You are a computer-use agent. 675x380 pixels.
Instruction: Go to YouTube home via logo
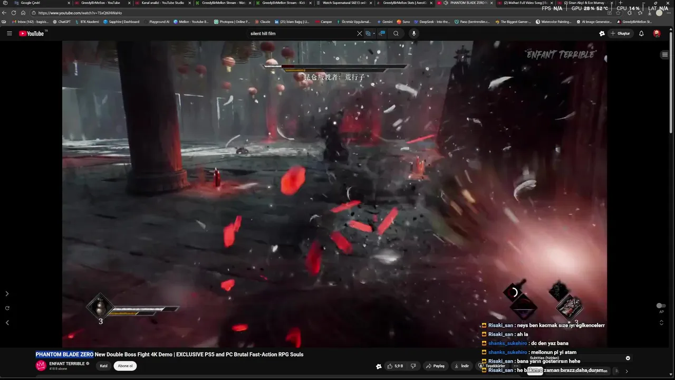32,33
